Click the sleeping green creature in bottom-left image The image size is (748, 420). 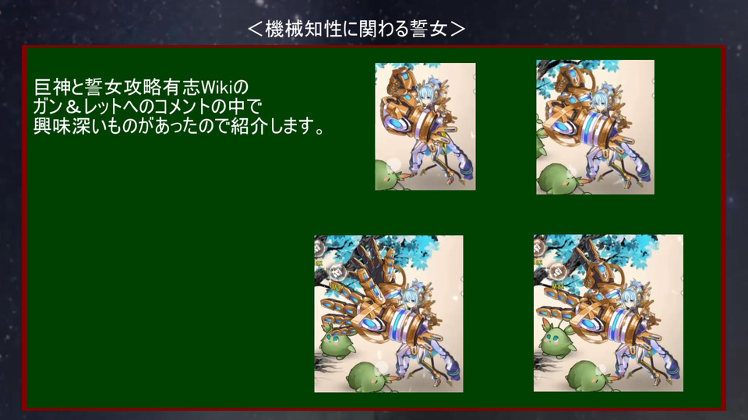coord(369,377)
